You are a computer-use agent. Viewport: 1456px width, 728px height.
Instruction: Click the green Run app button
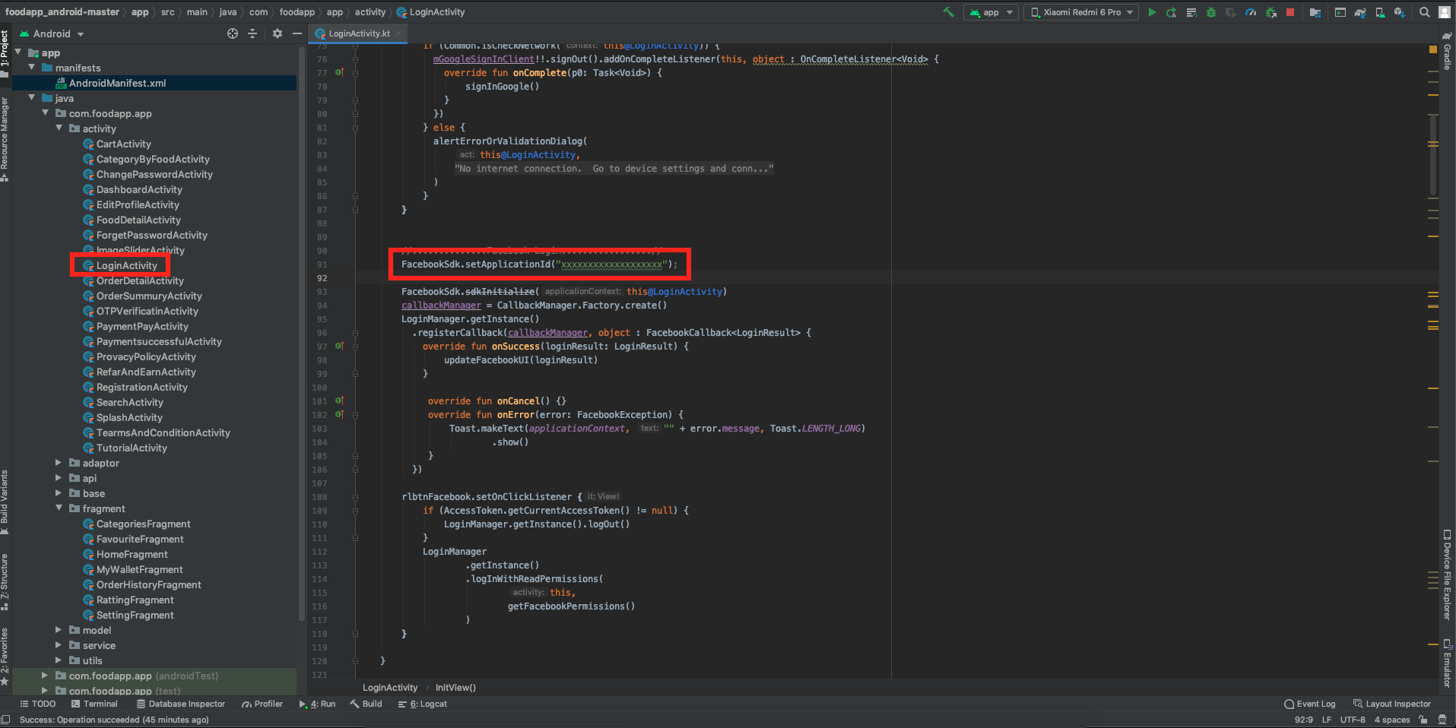pos(1152,12)
